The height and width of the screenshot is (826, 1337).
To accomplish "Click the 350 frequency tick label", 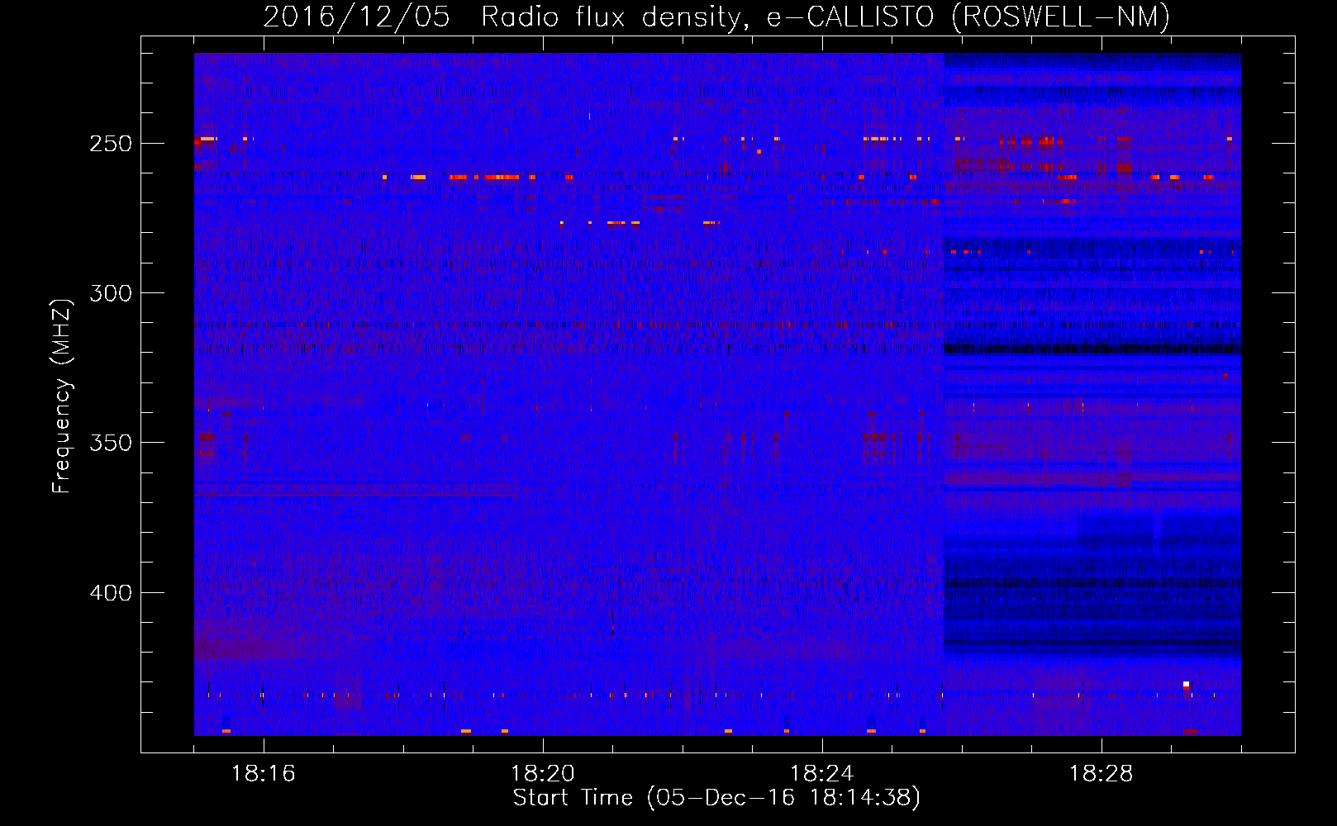I will click(111, 443).
